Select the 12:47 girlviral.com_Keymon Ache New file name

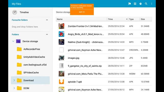pyautogui.click(x=85, y=50)
